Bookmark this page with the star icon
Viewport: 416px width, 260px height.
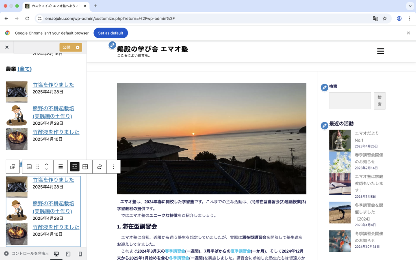[x=385, y=19]
